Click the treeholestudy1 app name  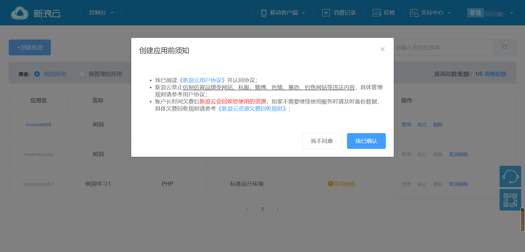39,184
